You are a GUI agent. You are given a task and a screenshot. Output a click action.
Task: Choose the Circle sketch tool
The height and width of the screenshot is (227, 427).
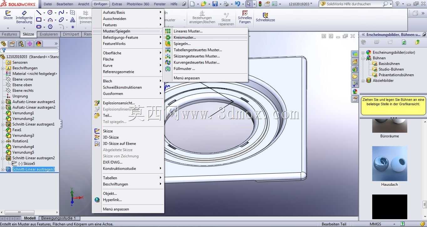tap(49, 12)
